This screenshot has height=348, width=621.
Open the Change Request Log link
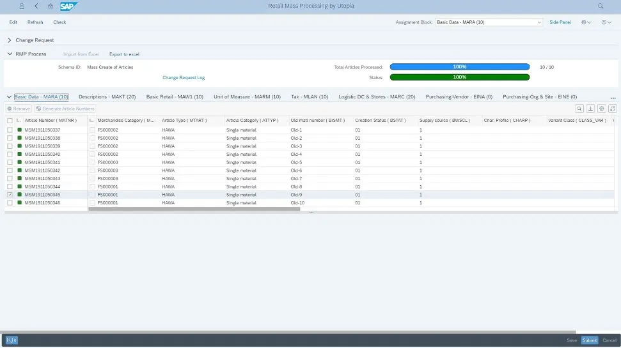[184, 77]
